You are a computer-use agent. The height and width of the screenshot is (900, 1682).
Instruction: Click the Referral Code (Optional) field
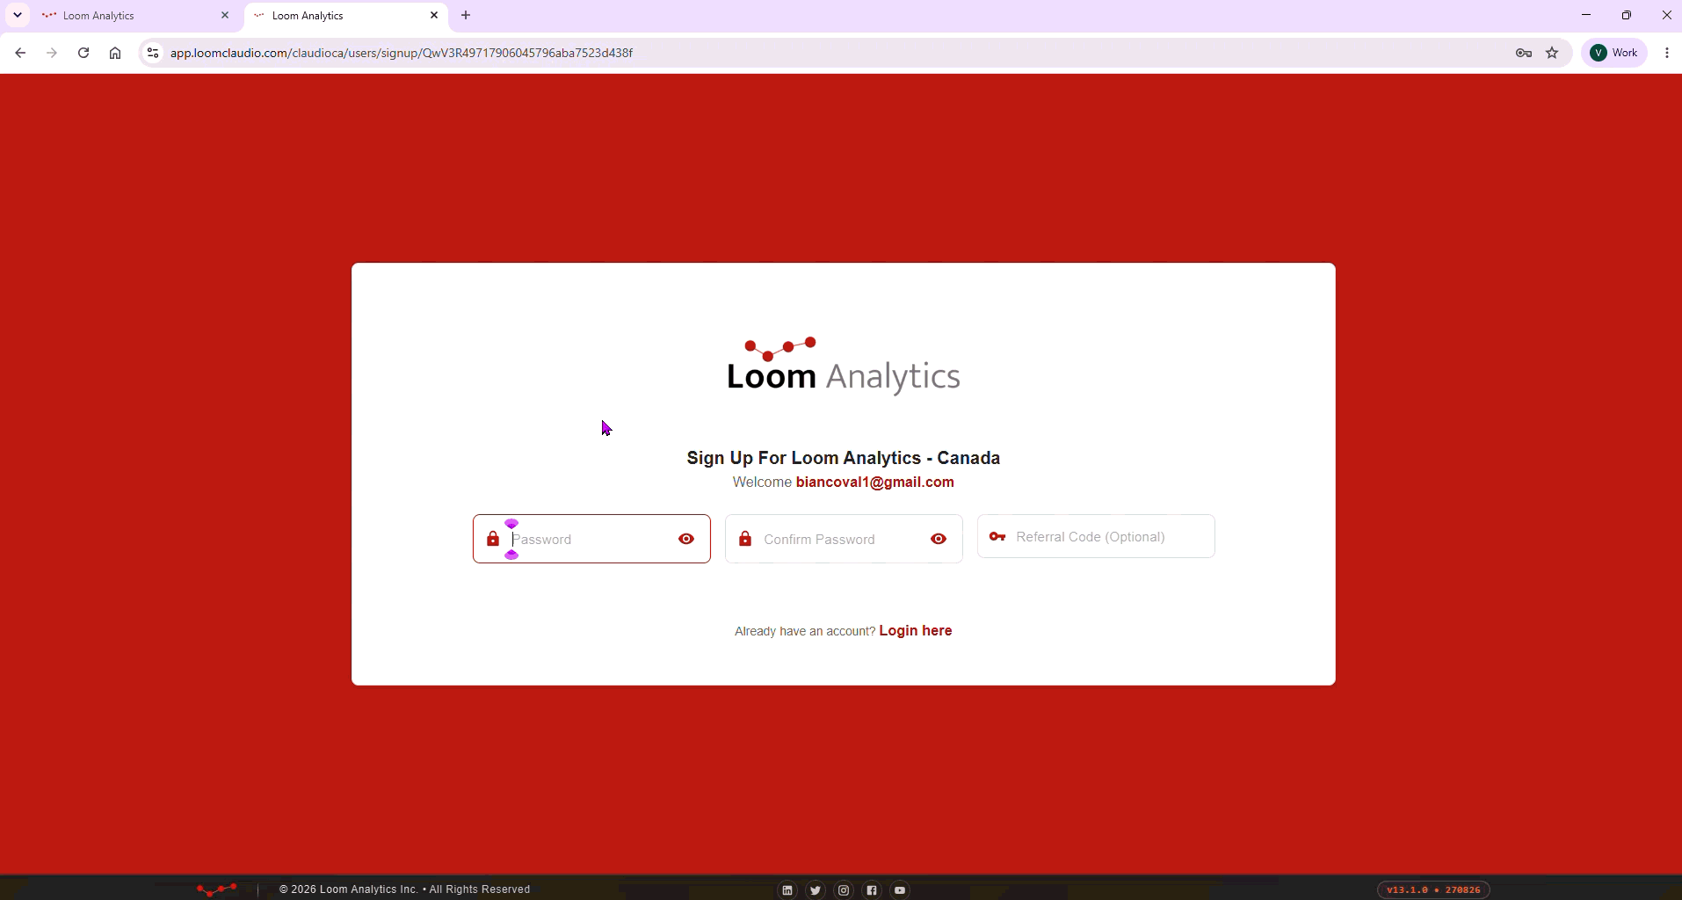[1096, 536]
